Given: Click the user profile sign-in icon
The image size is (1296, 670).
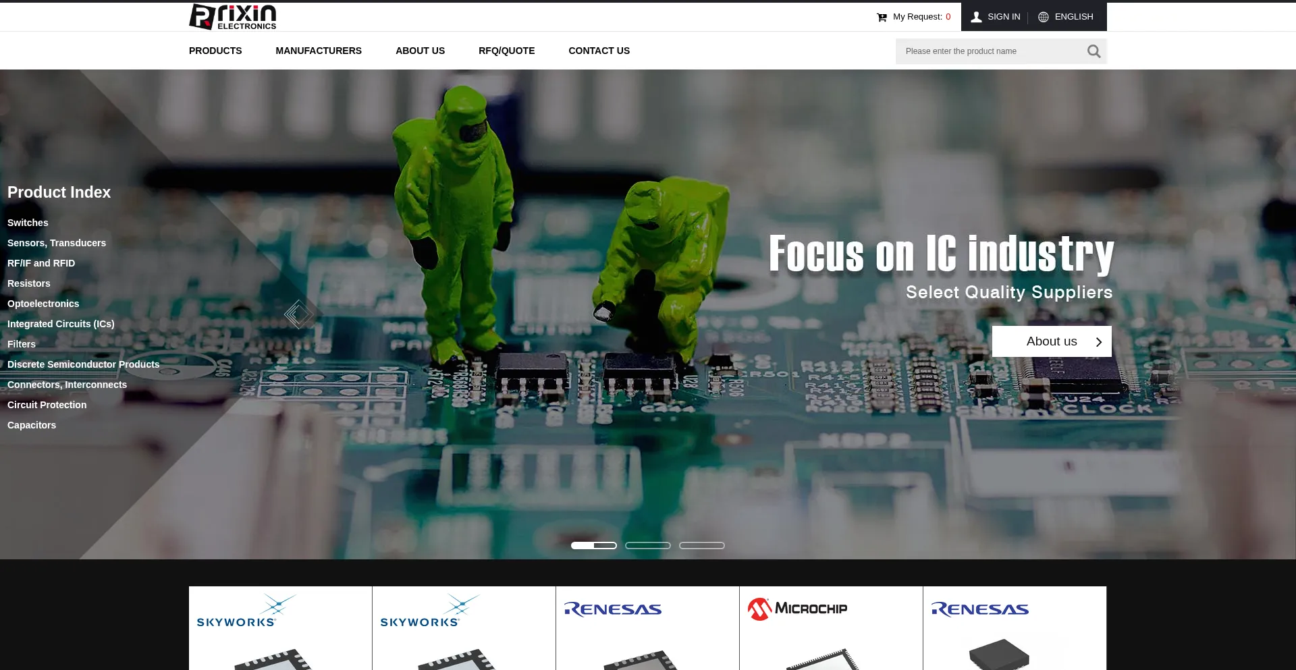Looking at the screenshot, I should tap(976, 17).
